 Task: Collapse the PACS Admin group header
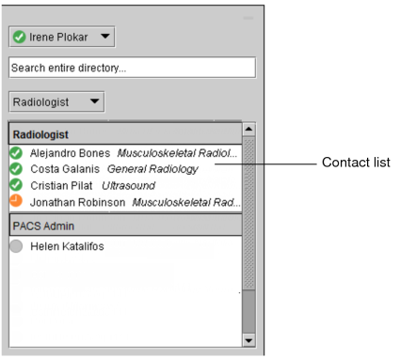tap(125, 226)
